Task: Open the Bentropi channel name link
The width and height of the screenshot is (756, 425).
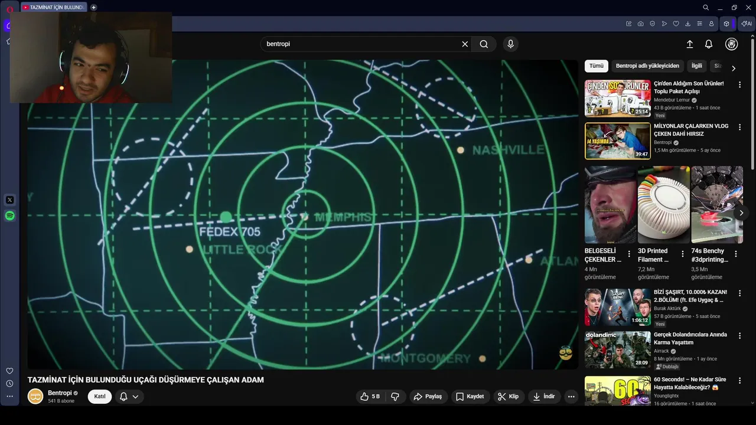Action: coord(60,393)
